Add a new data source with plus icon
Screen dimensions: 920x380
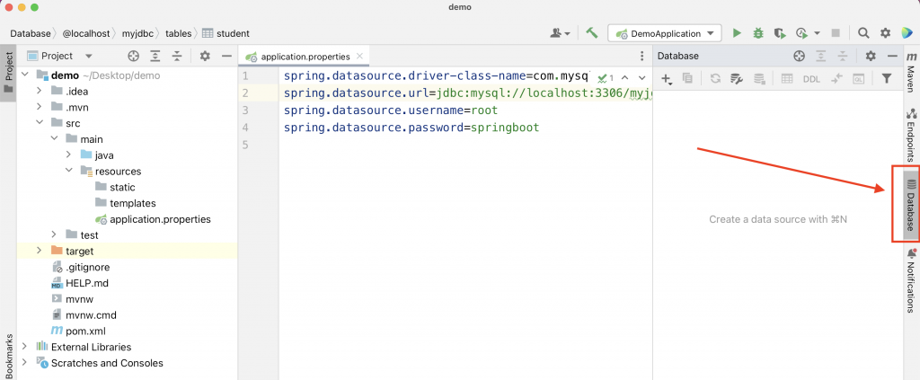pos(667,78)
